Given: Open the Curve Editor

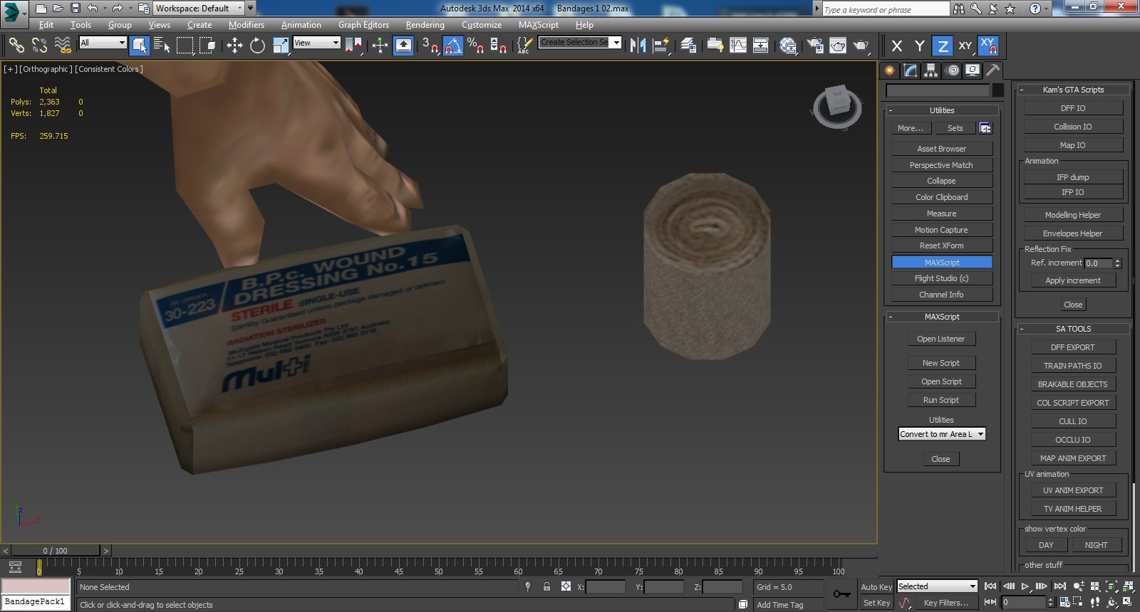Looking at the screenshot, I should point(738,46).
